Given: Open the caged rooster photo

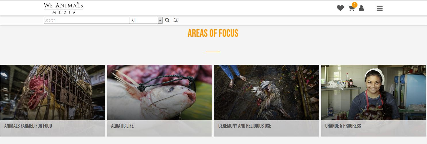Looking at the screenshot, I should [53, 92].
